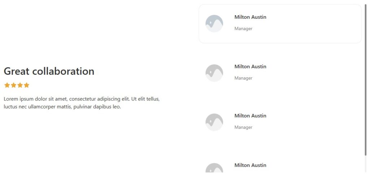Click the Milton Austin name in first card

coord(250,17)
